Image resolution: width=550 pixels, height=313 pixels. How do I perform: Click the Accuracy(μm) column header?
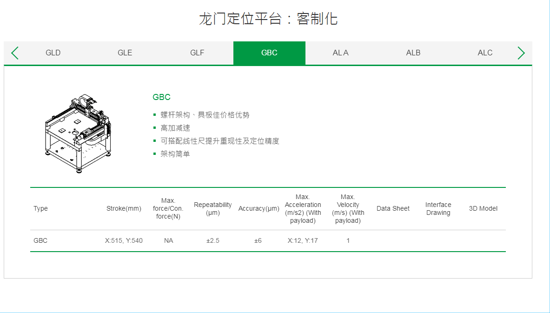[x=259, y=208]
